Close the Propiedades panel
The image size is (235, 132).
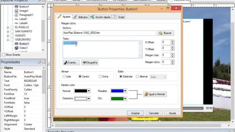[x=43, y=62]
